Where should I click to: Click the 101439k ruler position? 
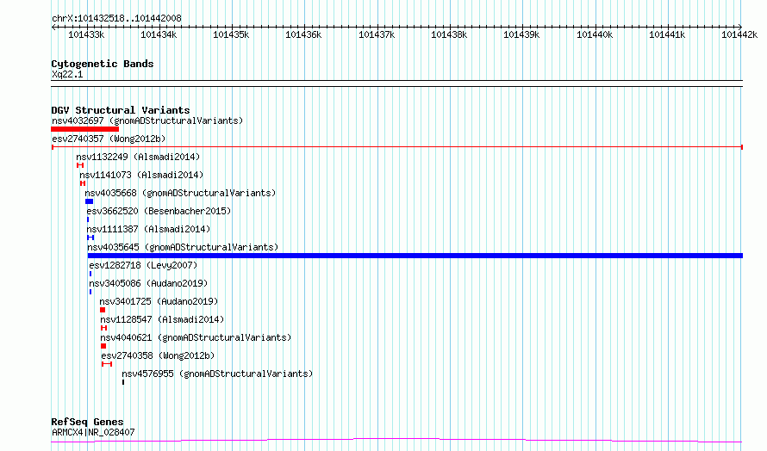pos(521,34)
